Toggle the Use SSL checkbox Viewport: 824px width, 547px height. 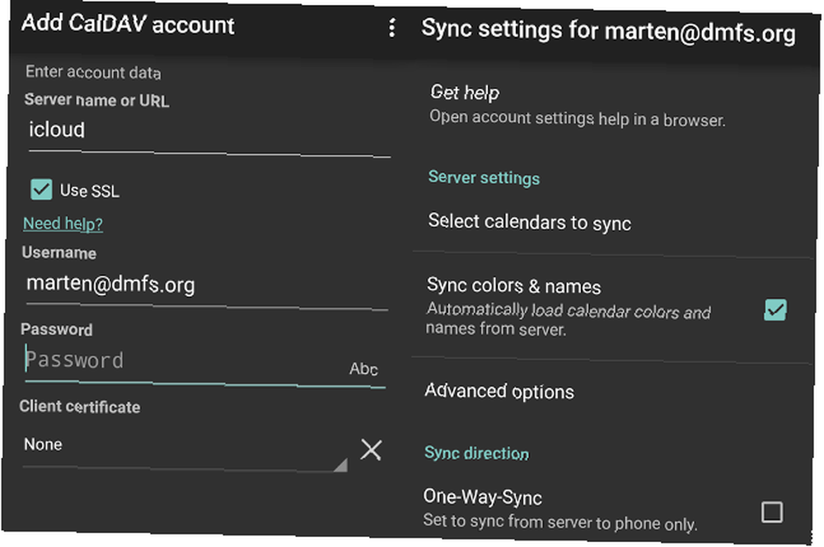coord(41,189)
